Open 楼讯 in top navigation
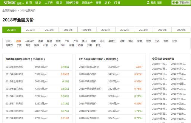 tap(98, 3)
